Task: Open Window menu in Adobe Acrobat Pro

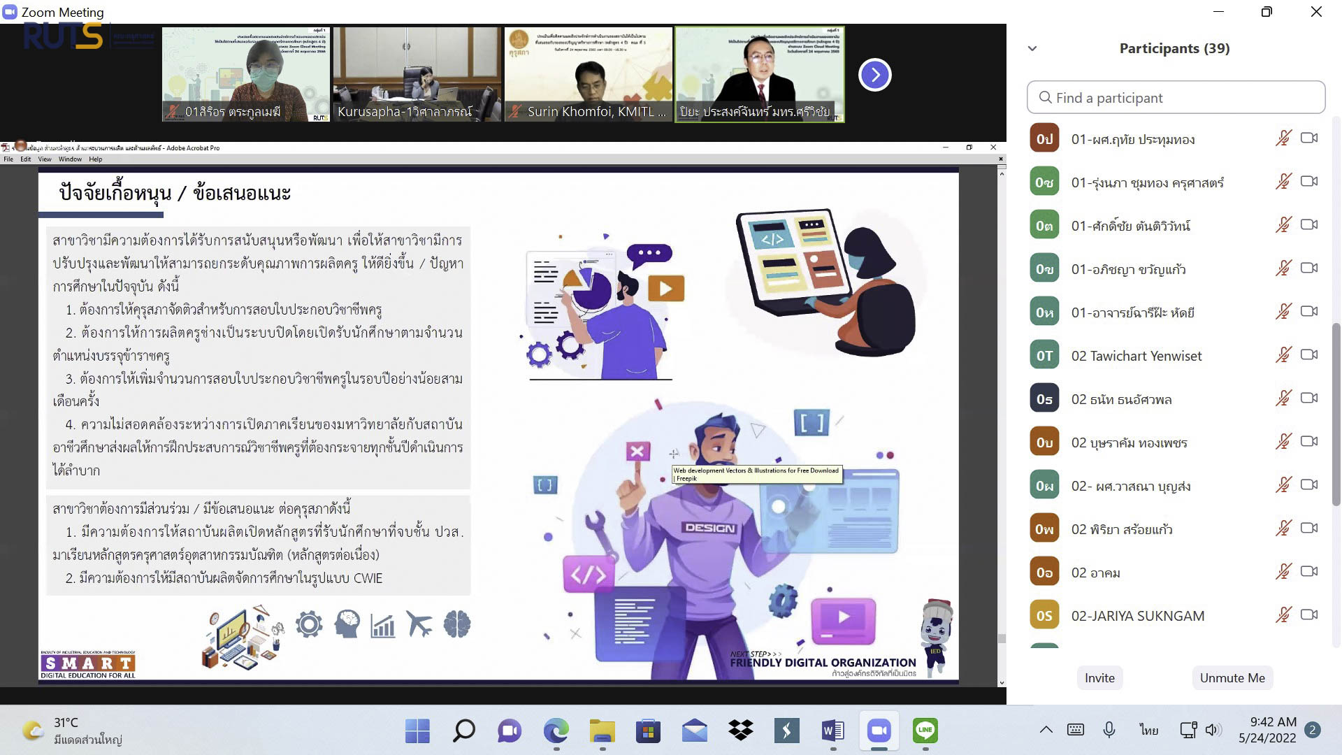Action: [x=70, y=159]
